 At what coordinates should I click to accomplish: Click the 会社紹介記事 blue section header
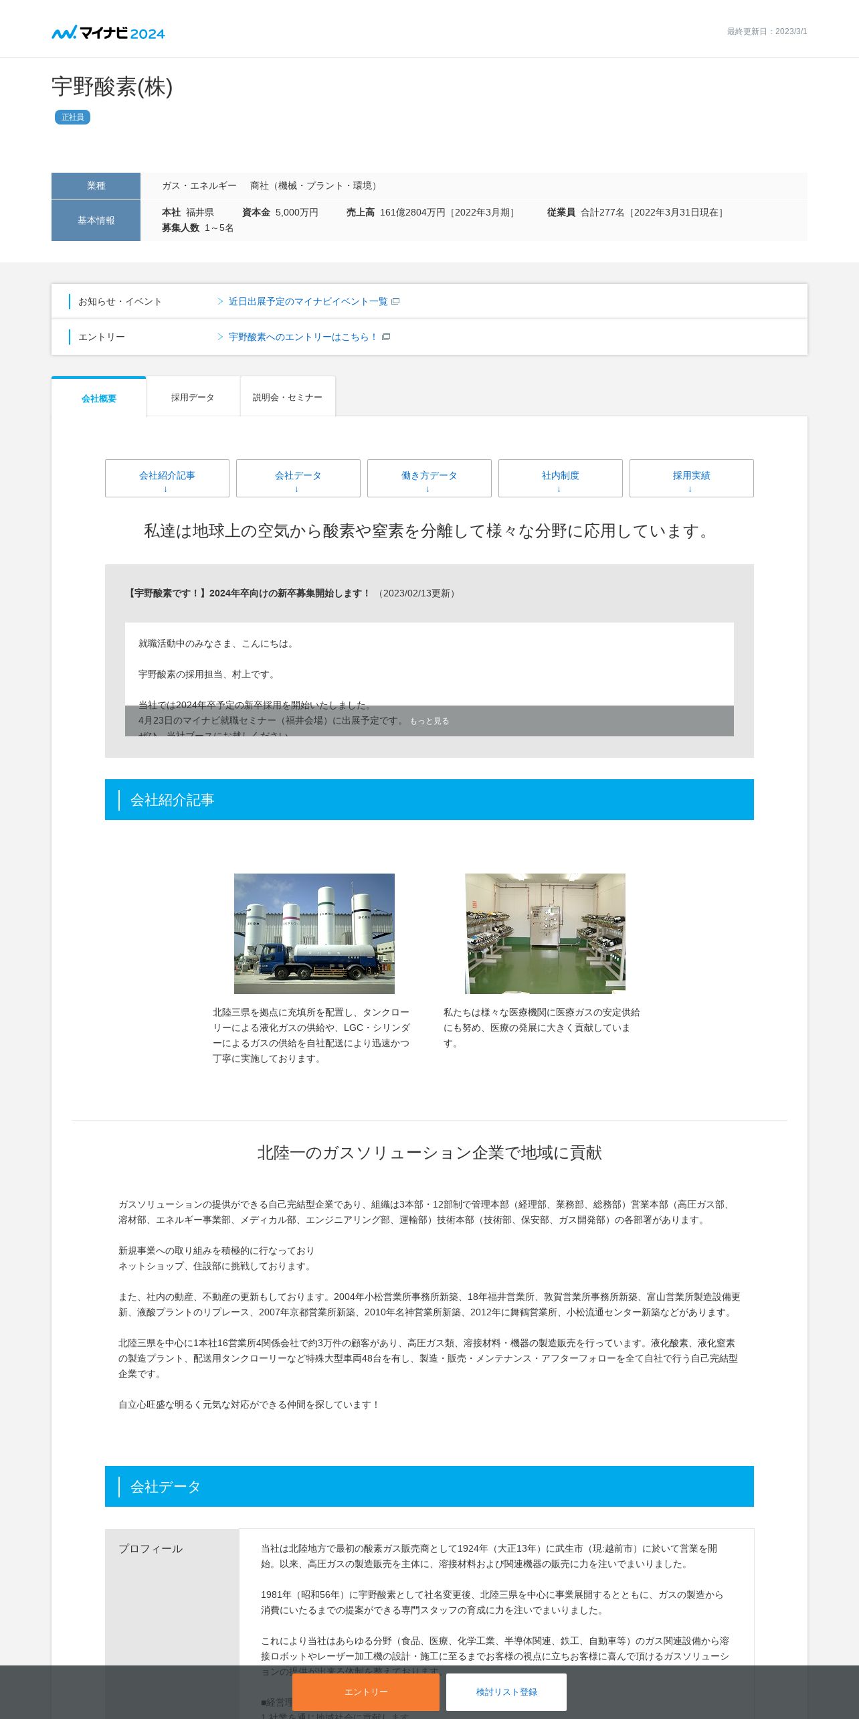point(429,799)
